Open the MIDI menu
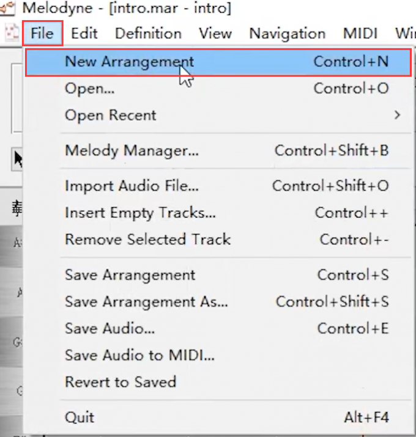This screenshot has width=416, height=437. pos(360,34)
